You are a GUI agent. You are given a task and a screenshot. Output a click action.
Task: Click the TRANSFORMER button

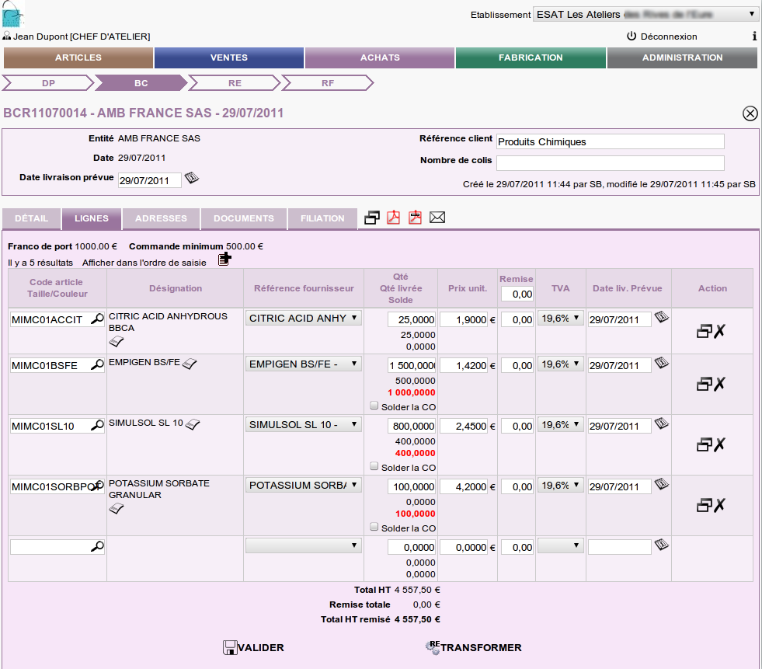coord(473,647)
